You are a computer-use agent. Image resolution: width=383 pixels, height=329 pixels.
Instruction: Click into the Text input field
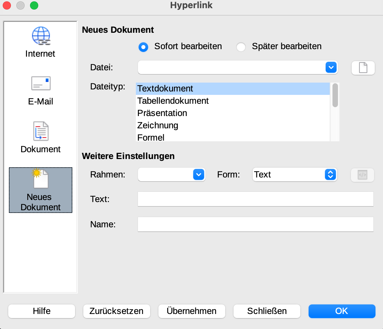pos(255,199)
